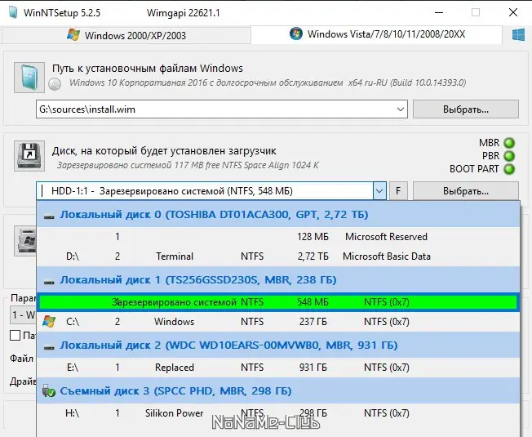Image resolution: width=532 pixels, height=437 pixels.
Task: Click the Windows installation files source icon
Action: [x=29, y=78]
